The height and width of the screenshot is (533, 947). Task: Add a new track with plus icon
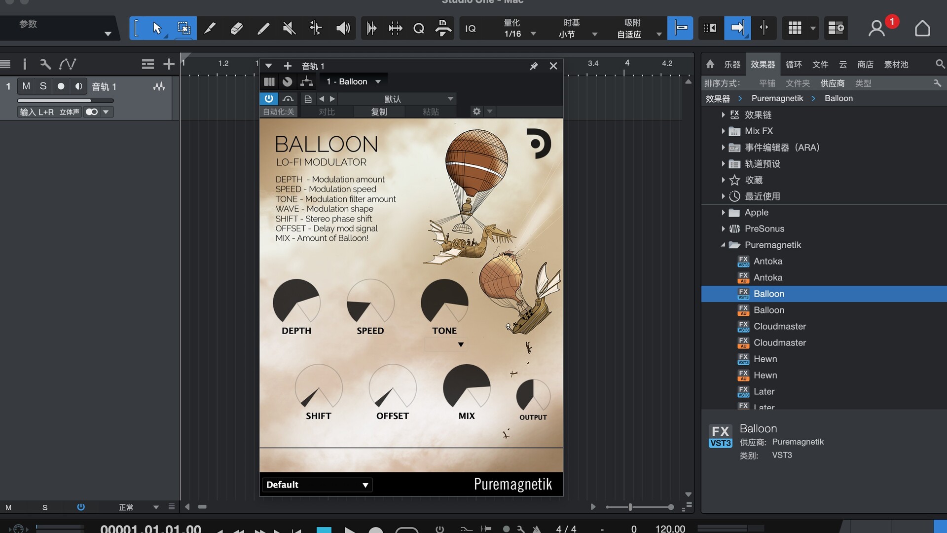(169, 64)
